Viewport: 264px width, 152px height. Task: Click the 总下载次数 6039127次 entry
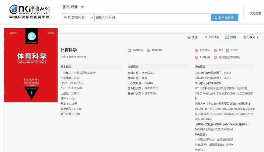(x=143, y=88)
